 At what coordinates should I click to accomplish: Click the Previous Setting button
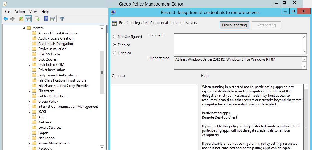(234, 25)
